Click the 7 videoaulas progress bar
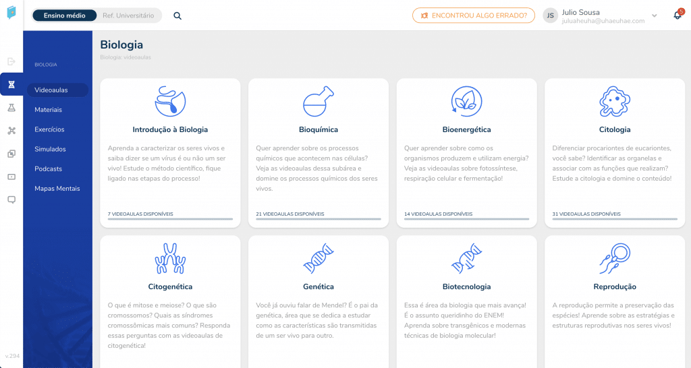 (170, 219)
